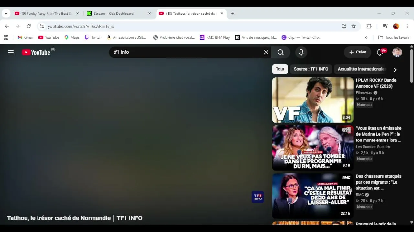Open the Clipr Twitch Clip bookmark
The height and width of the screenshot is (232, 414).
click(x=301, y=37)
